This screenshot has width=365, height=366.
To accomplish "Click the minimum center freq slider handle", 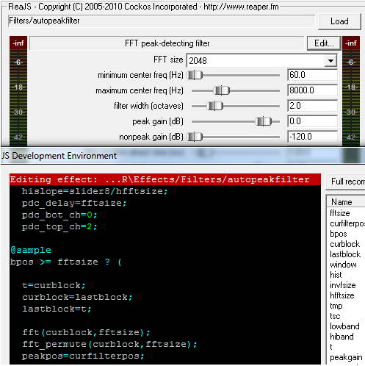I will [x=195, y=75].
